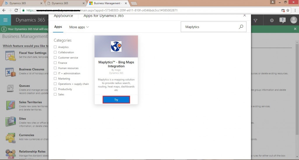299x160 pixels.
Task: Open the Business Closures icon
Action: pos(11,72)
